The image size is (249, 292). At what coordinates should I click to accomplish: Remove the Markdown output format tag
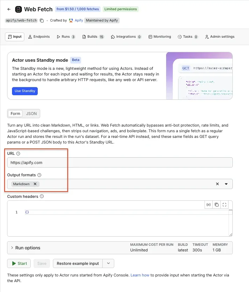point(35,184)
